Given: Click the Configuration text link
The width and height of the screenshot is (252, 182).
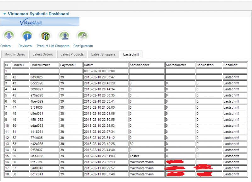Looking at the screenshot, I should tap(83, 46).
